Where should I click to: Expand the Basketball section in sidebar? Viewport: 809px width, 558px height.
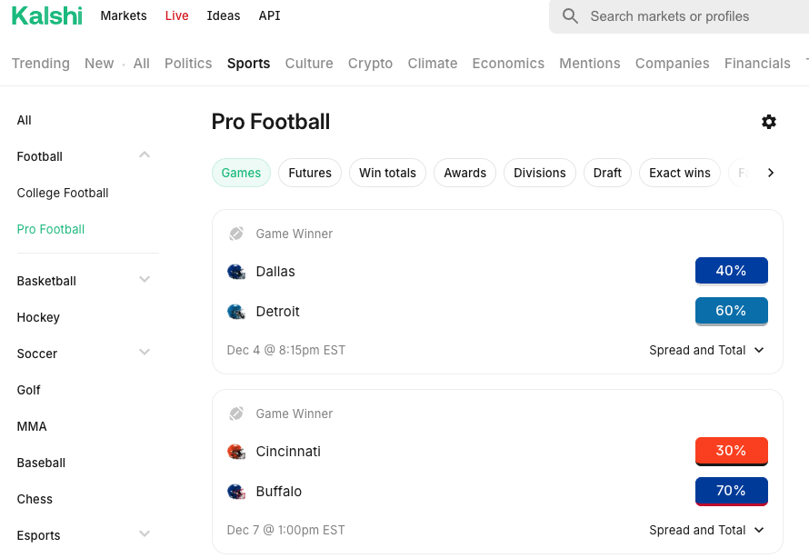[144, 280]
